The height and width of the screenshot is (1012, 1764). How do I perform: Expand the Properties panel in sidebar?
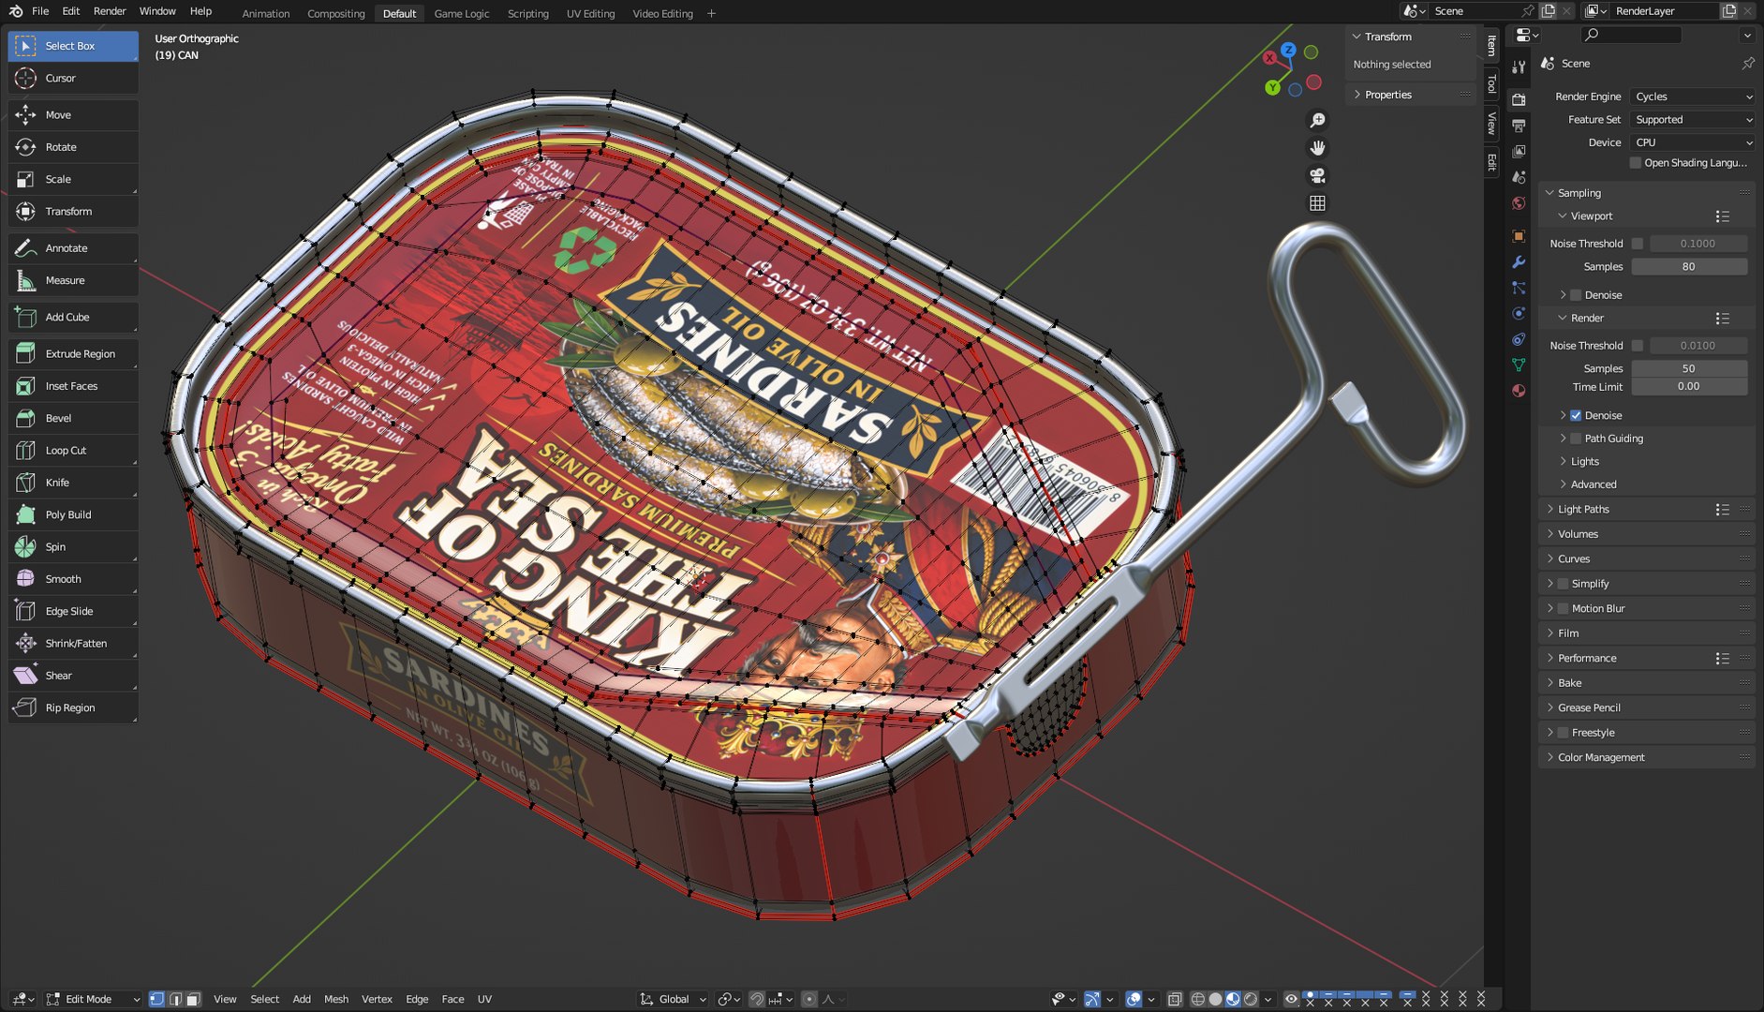click(x=1387, y=95)
